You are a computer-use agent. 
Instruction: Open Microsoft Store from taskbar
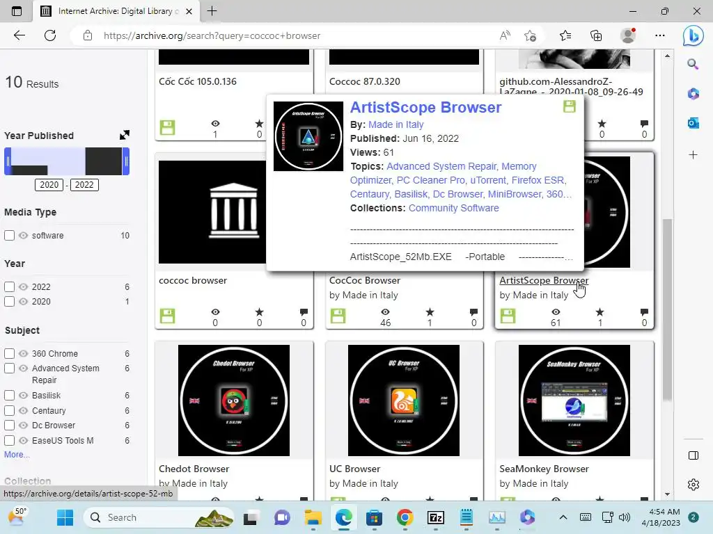[374, 517]
